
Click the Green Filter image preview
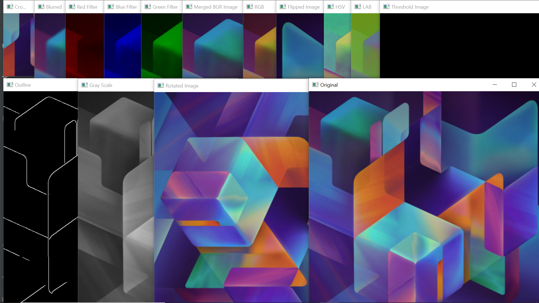(x=162, y=46)
